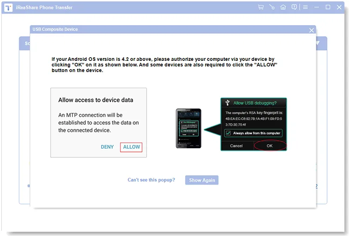The width and height of the screenshot is (349, 236).
Task: Click the phone thumbnail image
Action: point(188,128)
